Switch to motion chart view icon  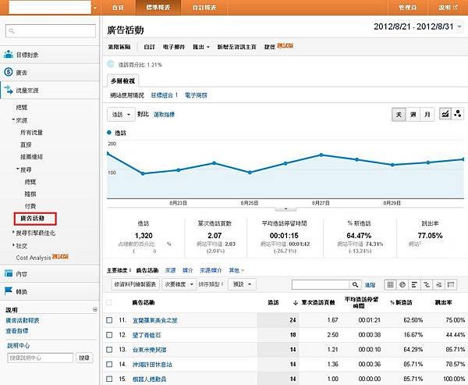(458, 114)
